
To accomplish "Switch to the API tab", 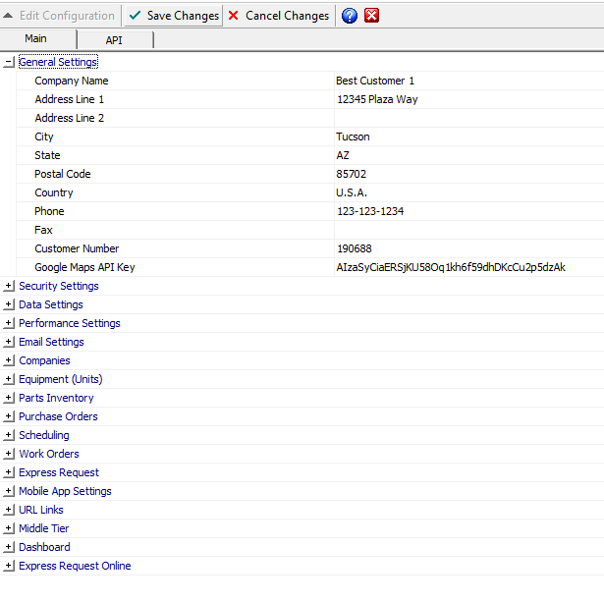I will point(114,40).
